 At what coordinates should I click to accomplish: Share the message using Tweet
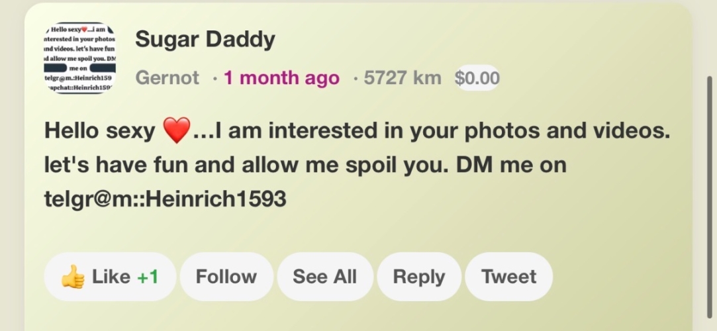pos(508,277)
